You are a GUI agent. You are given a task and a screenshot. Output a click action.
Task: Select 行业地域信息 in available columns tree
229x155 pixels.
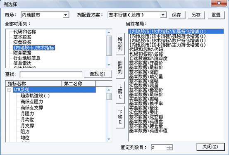27,58
